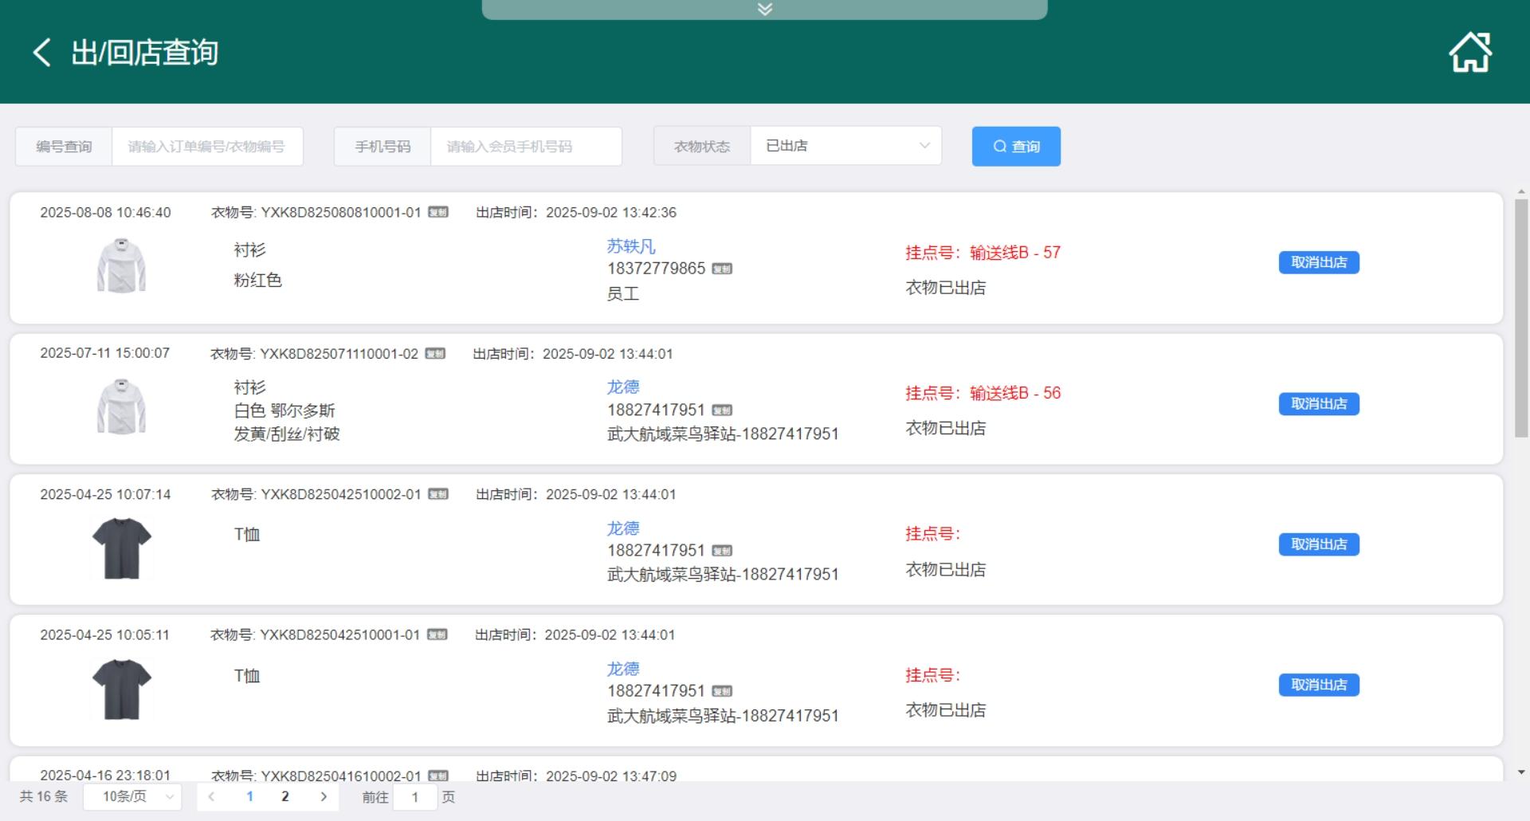Select checkout time 2025-09-02 13:42:36
This screenshot has height=821, width=1530.
tap(611, 213)
